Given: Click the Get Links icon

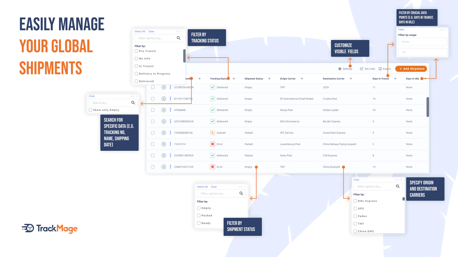Looking at the screenshot, I should 362,69.
